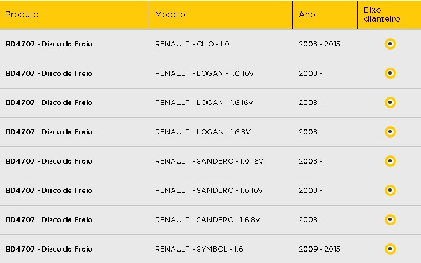Screen dimensions: 421x263
Task: Click the front axle indicator for LOGAN 1.0 16V
Action: [x=390, y=73]
